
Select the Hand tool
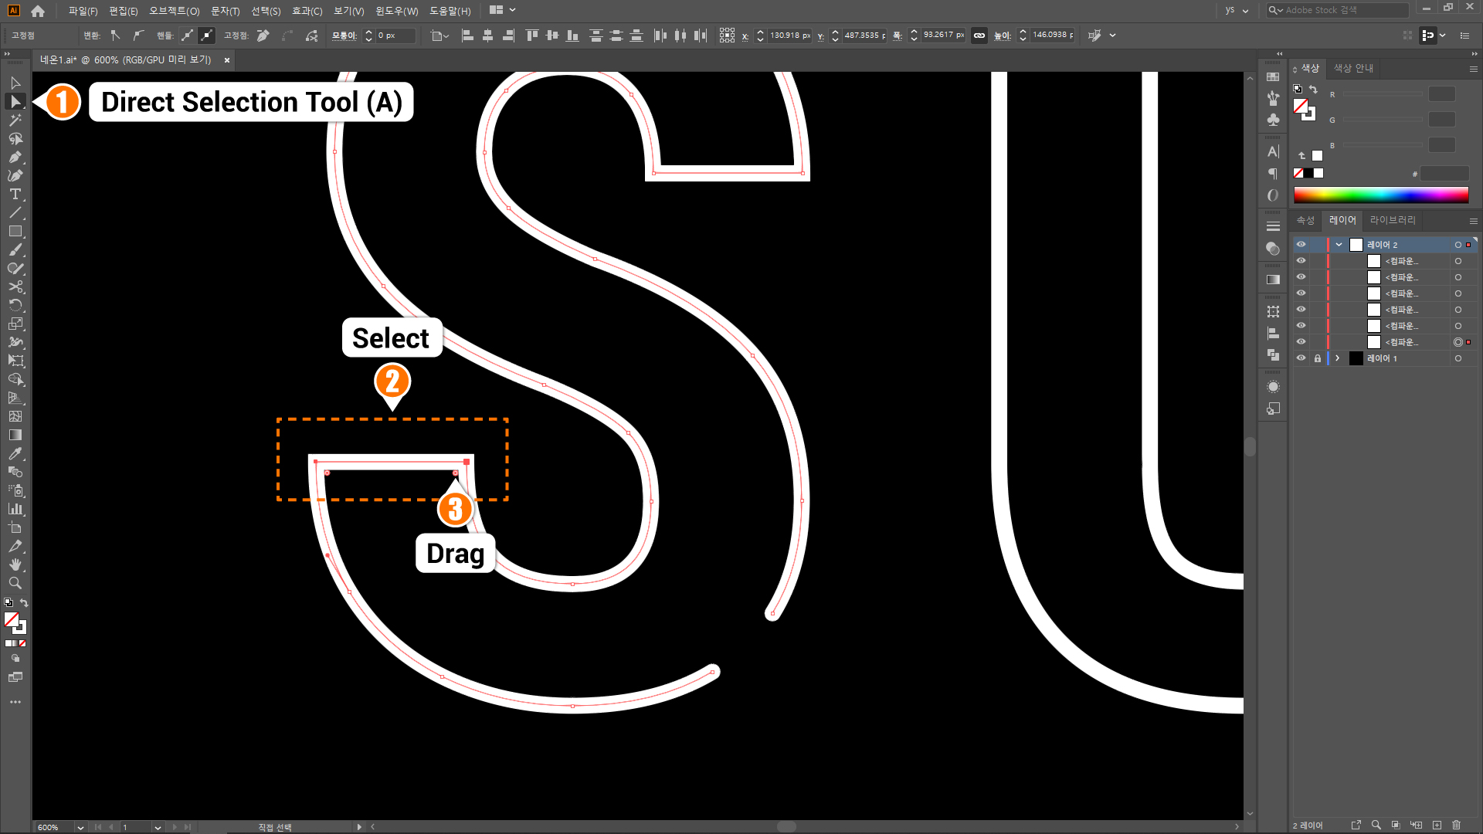15,565
